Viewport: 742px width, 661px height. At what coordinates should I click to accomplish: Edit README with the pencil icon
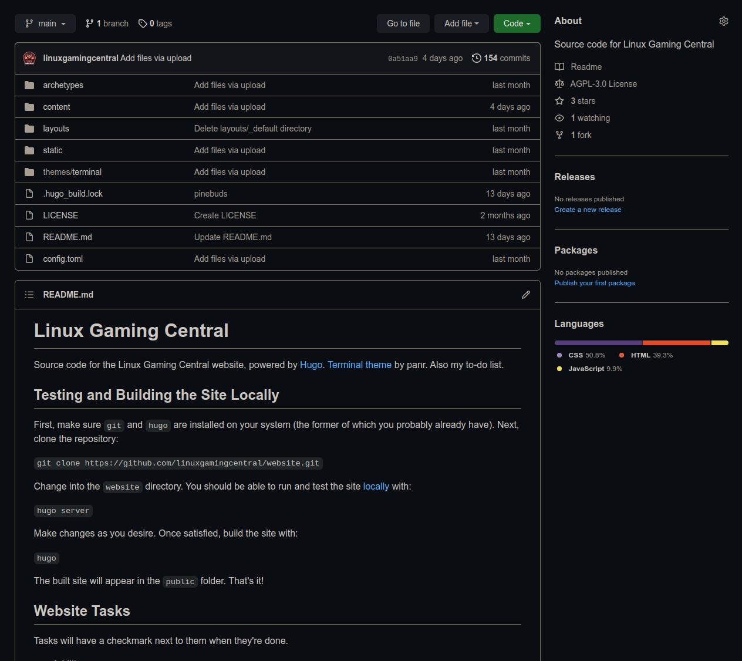(526, 295)
